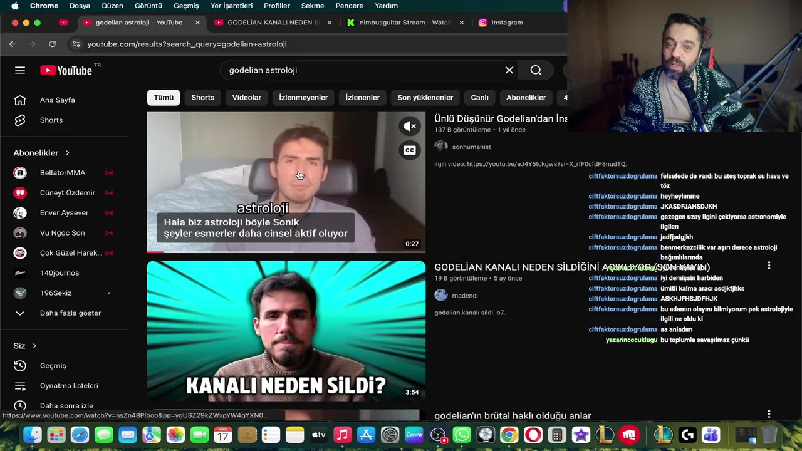Open the Yer İşaretleri menu
This screenshot has height=451, width=802.
232,6
